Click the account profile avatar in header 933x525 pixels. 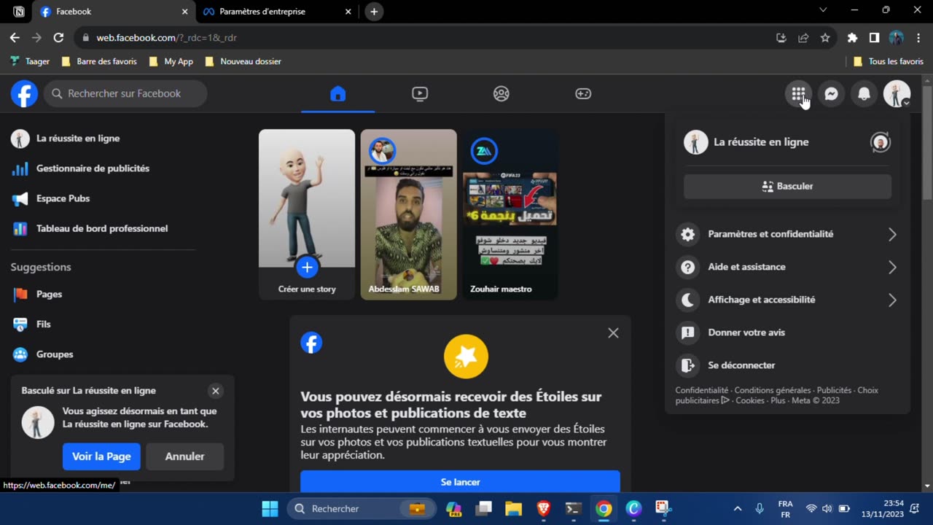click(897, 93)
